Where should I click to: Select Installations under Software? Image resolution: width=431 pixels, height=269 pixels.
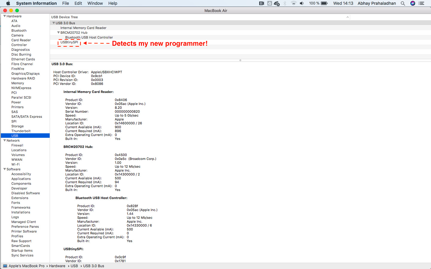click(x=21, y=212)
